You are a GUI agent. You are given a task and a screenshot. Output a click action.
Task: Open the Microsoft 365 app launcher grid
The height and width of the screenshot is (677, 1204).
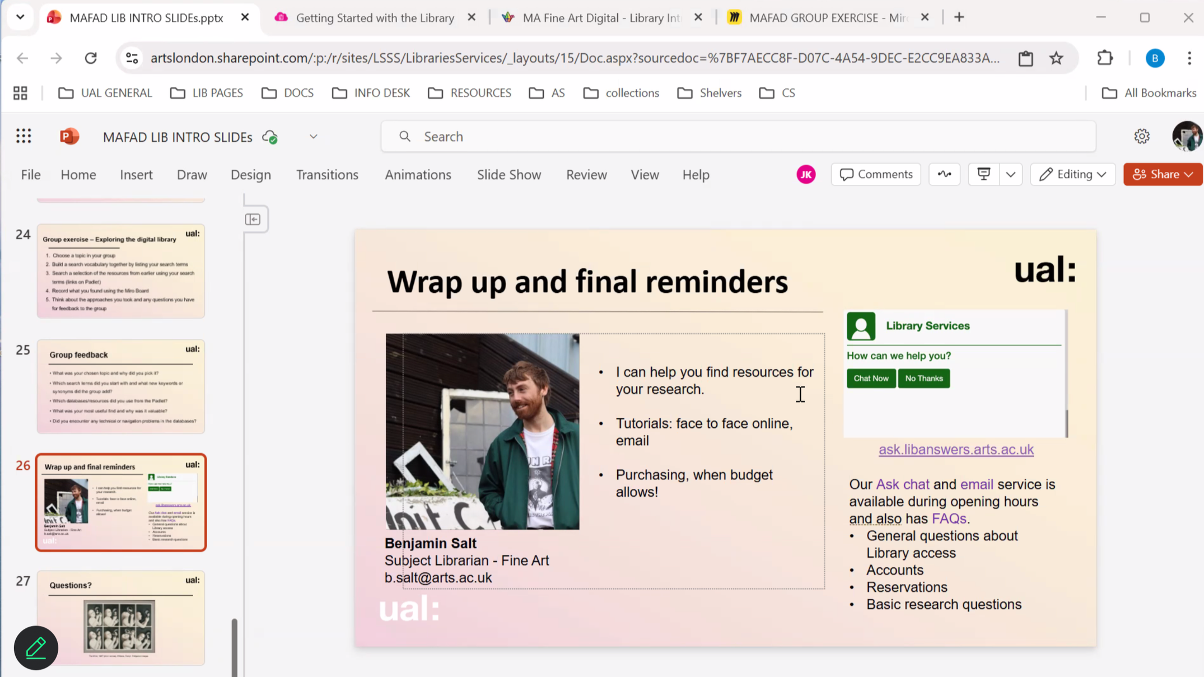pyautogui.click(x=24, y=136)
